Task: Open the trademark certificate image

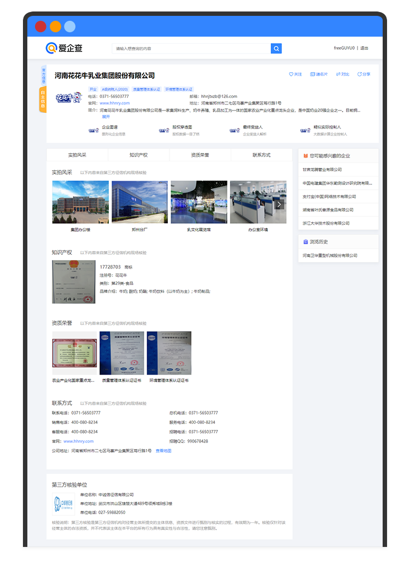Action: click(x=74, y=282)
